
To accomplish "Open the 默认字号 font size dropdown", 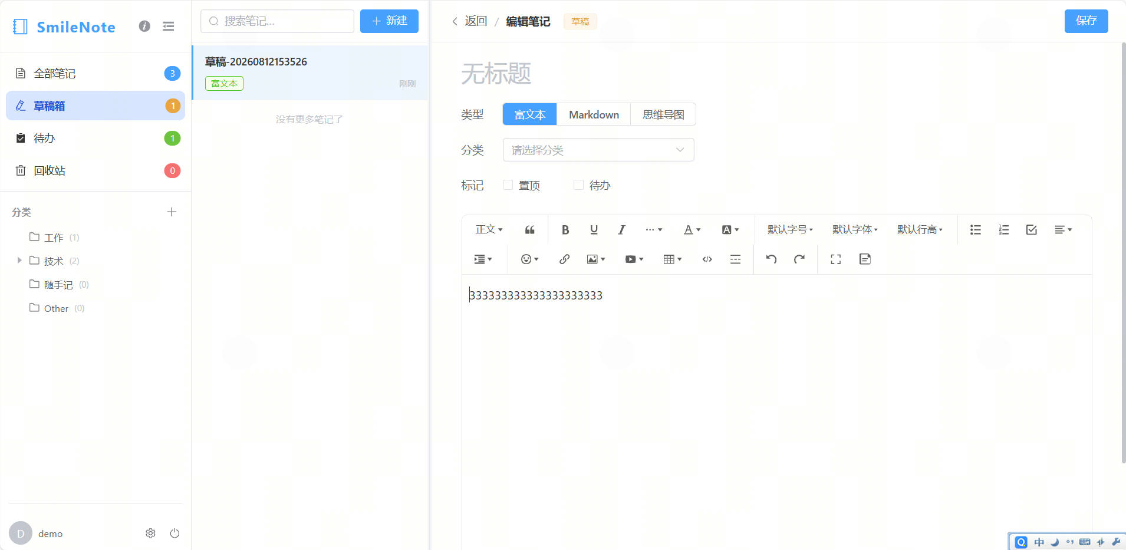I will click(x=790, y=230).
